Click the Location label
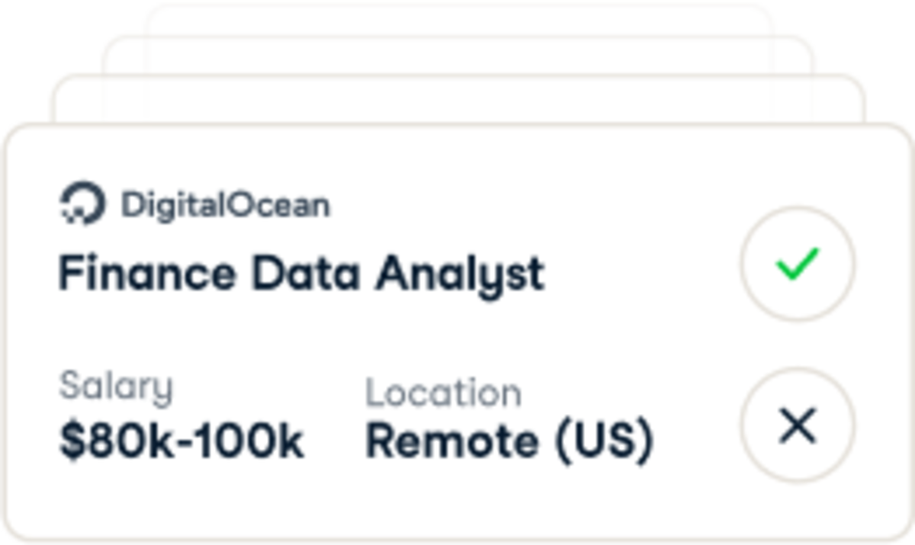Viewport: 915px width, 545px height. (443, 392)
